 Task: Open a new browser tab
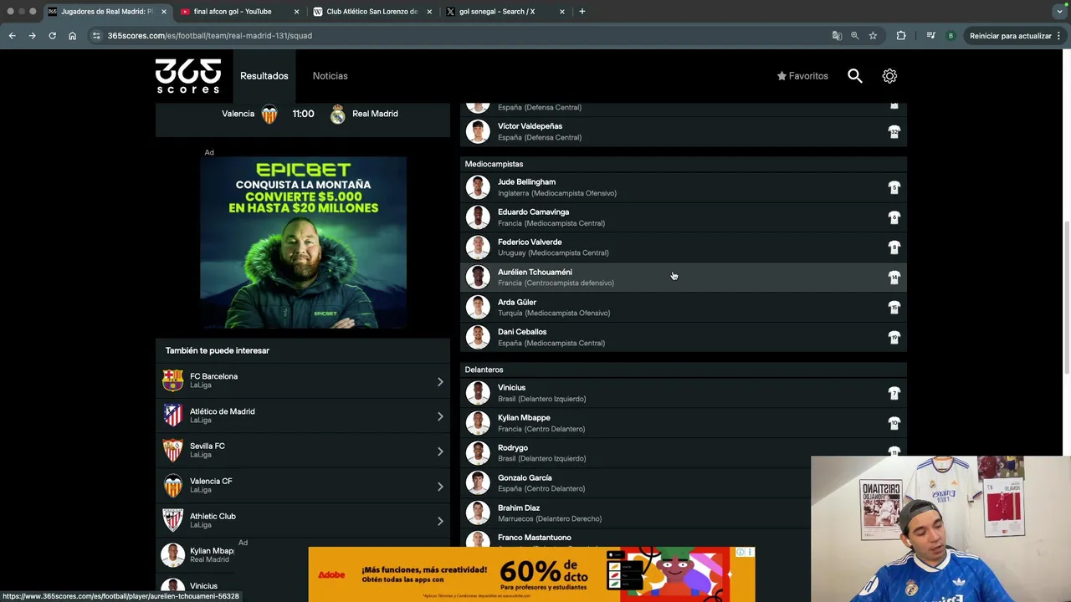[582, 12]
